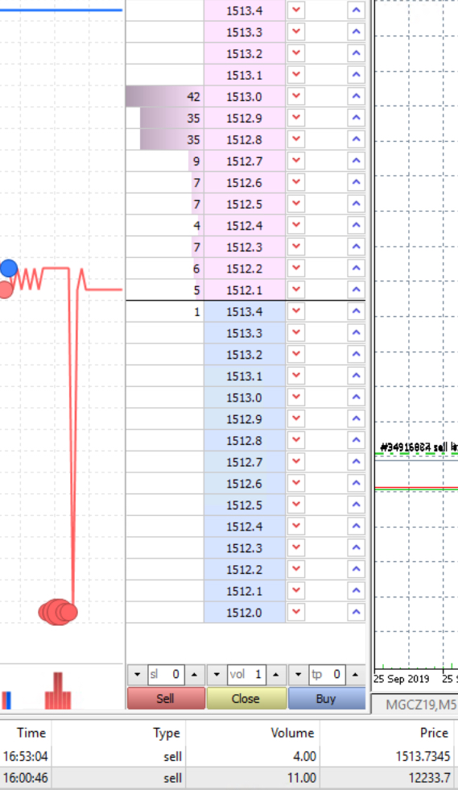Screen dimensions: 458x790
Task: Click the red Sell button
Action: coord(166,698)
